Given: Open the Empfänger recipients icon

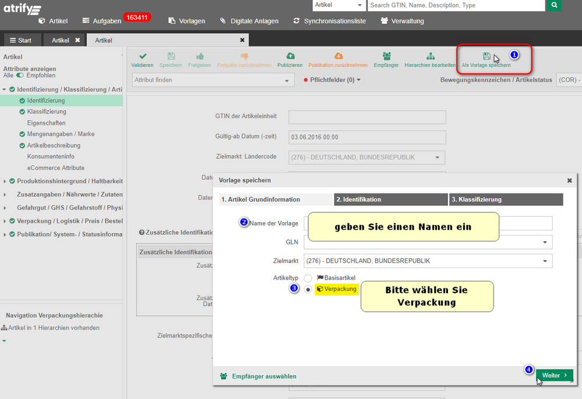Looking at the screenshot, I should (386, 56).
